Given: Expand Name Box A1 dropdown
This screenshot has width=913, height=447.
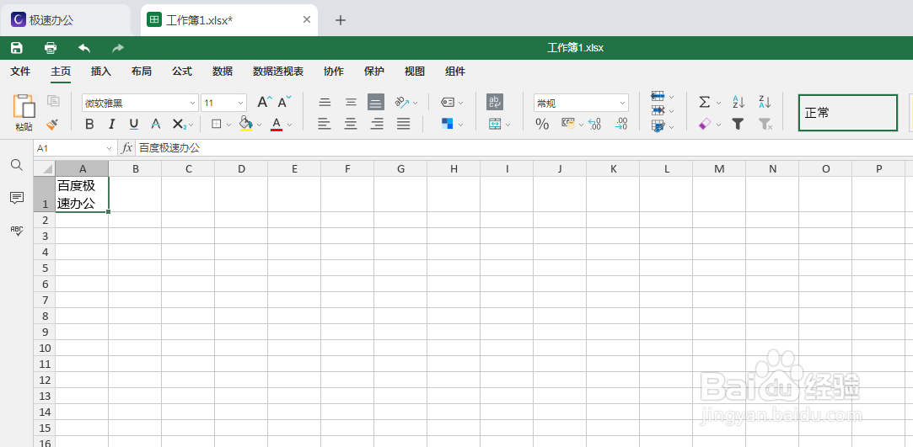Looking at the screenshot, I should pyautogui.click(x=109, y=148).
